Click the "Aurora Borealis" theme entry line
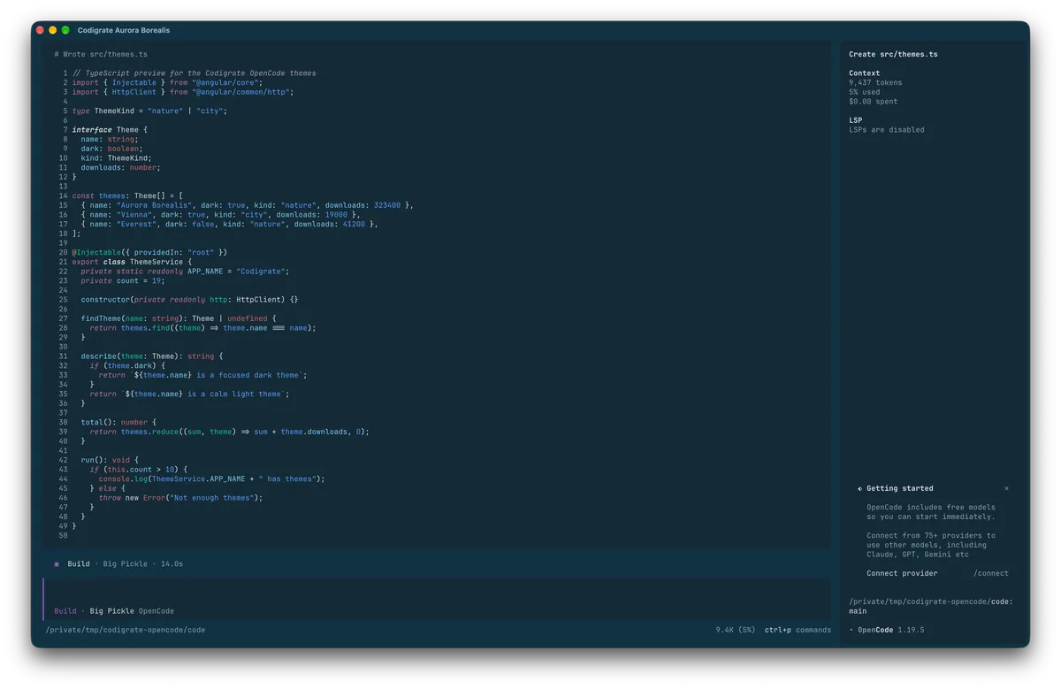 [247, 205]
